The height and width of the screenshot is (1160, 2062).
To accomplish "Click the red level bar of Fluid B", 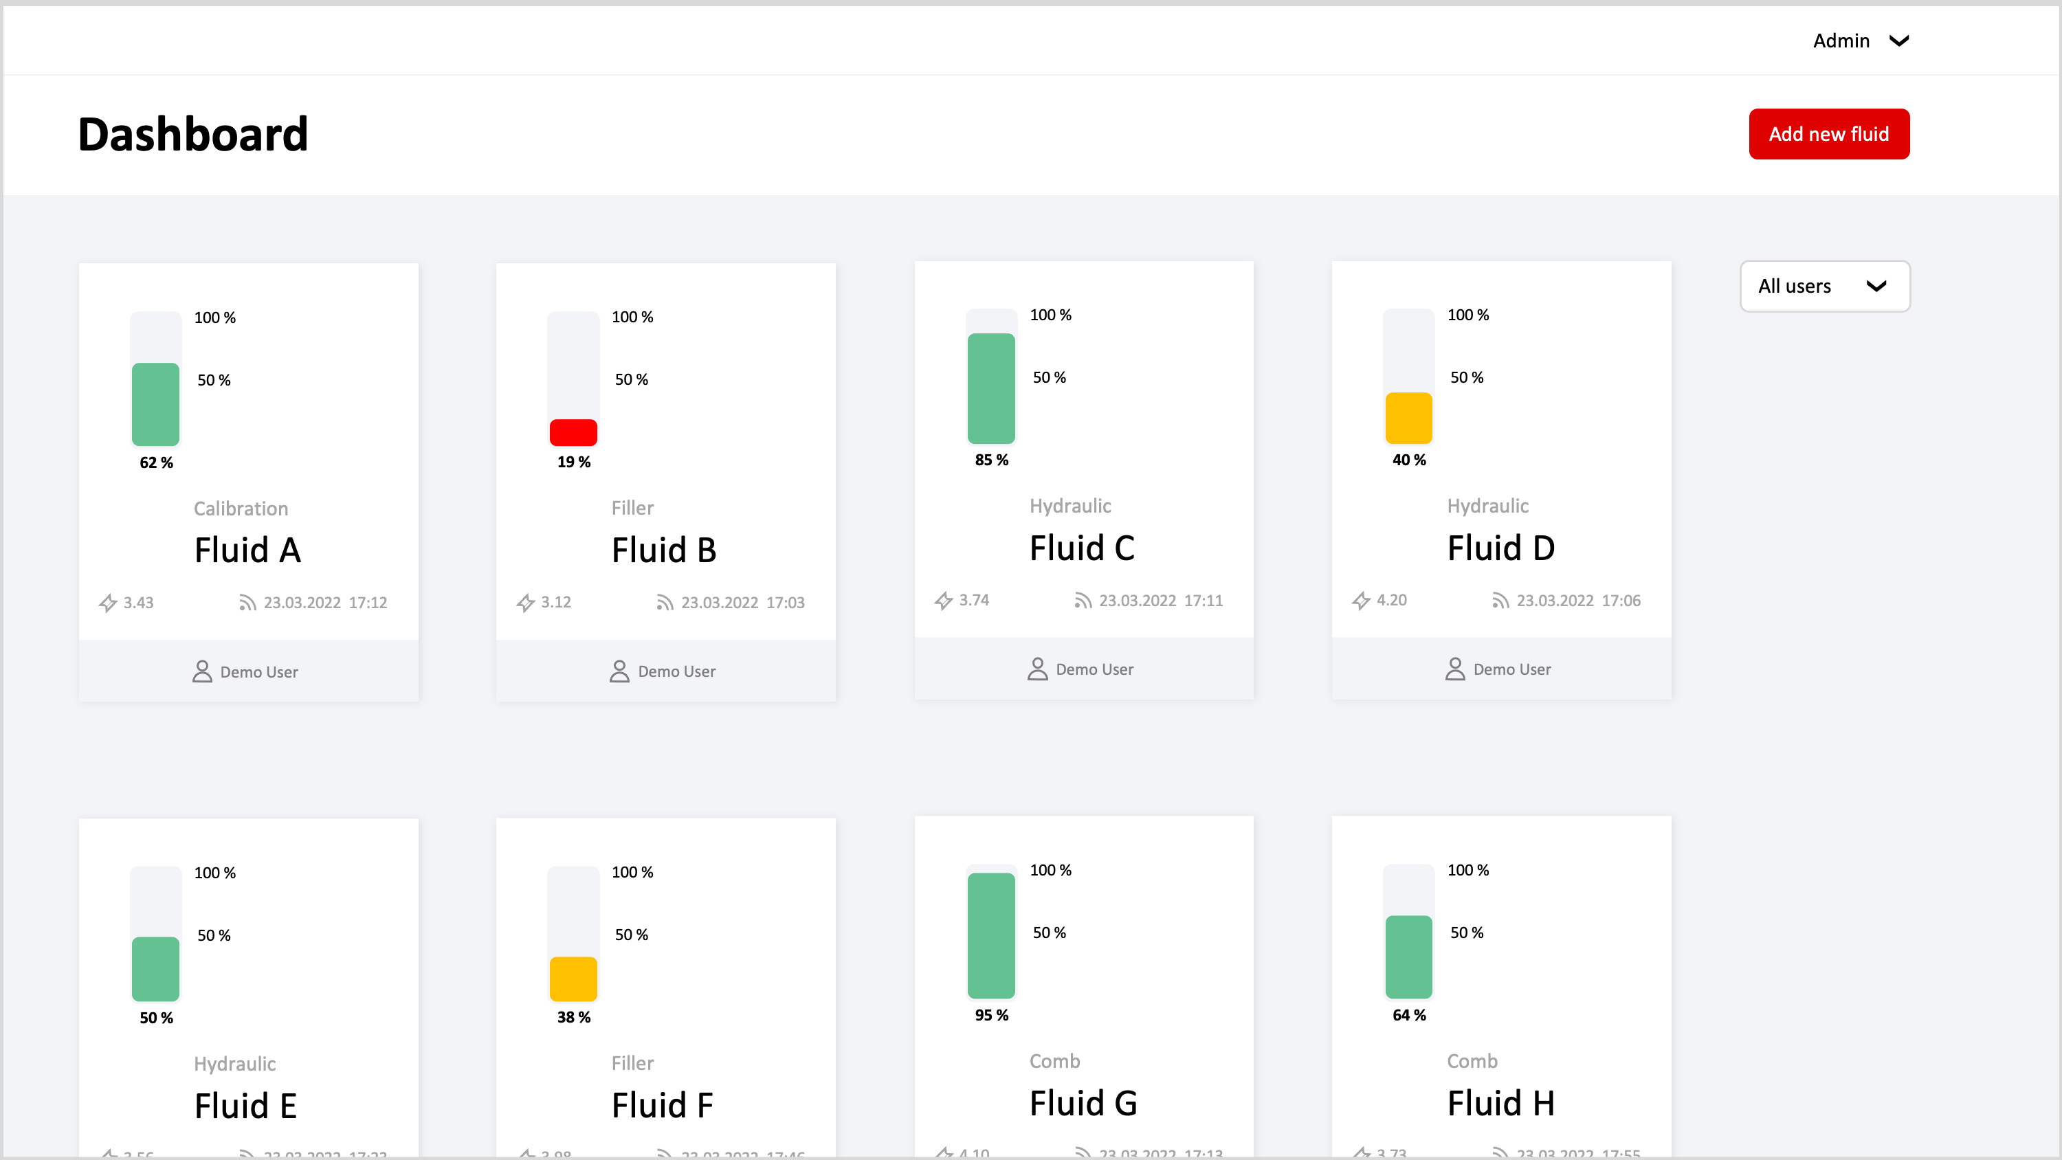I will (x=573, y=432).
